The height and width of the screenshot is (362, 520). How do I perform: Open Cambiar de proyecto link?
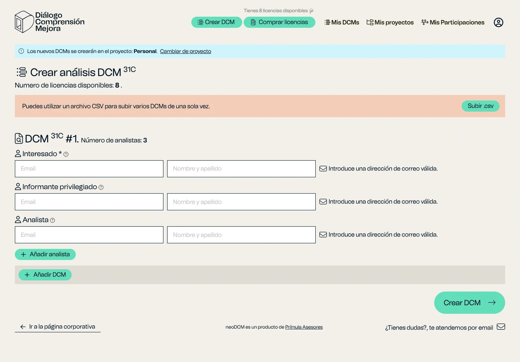tap(185, 51)
